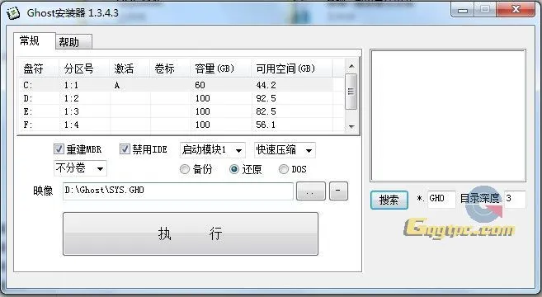Viewport: 542px width, 297px height.
Task: Click the 搜索 button
Action: click(x=389, y=200)
